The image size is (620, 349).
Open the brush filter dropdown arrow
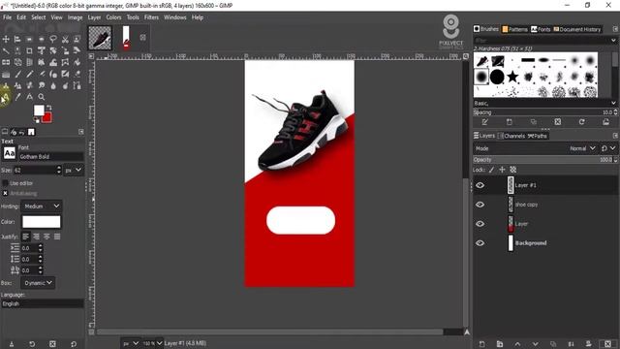(x=613, y=41)
